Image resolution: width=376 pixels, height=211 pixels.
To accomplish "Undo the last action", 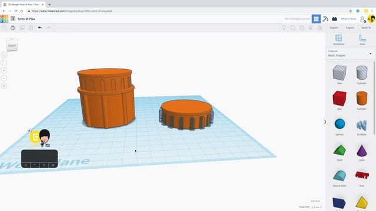I will (x=40, y=28).
